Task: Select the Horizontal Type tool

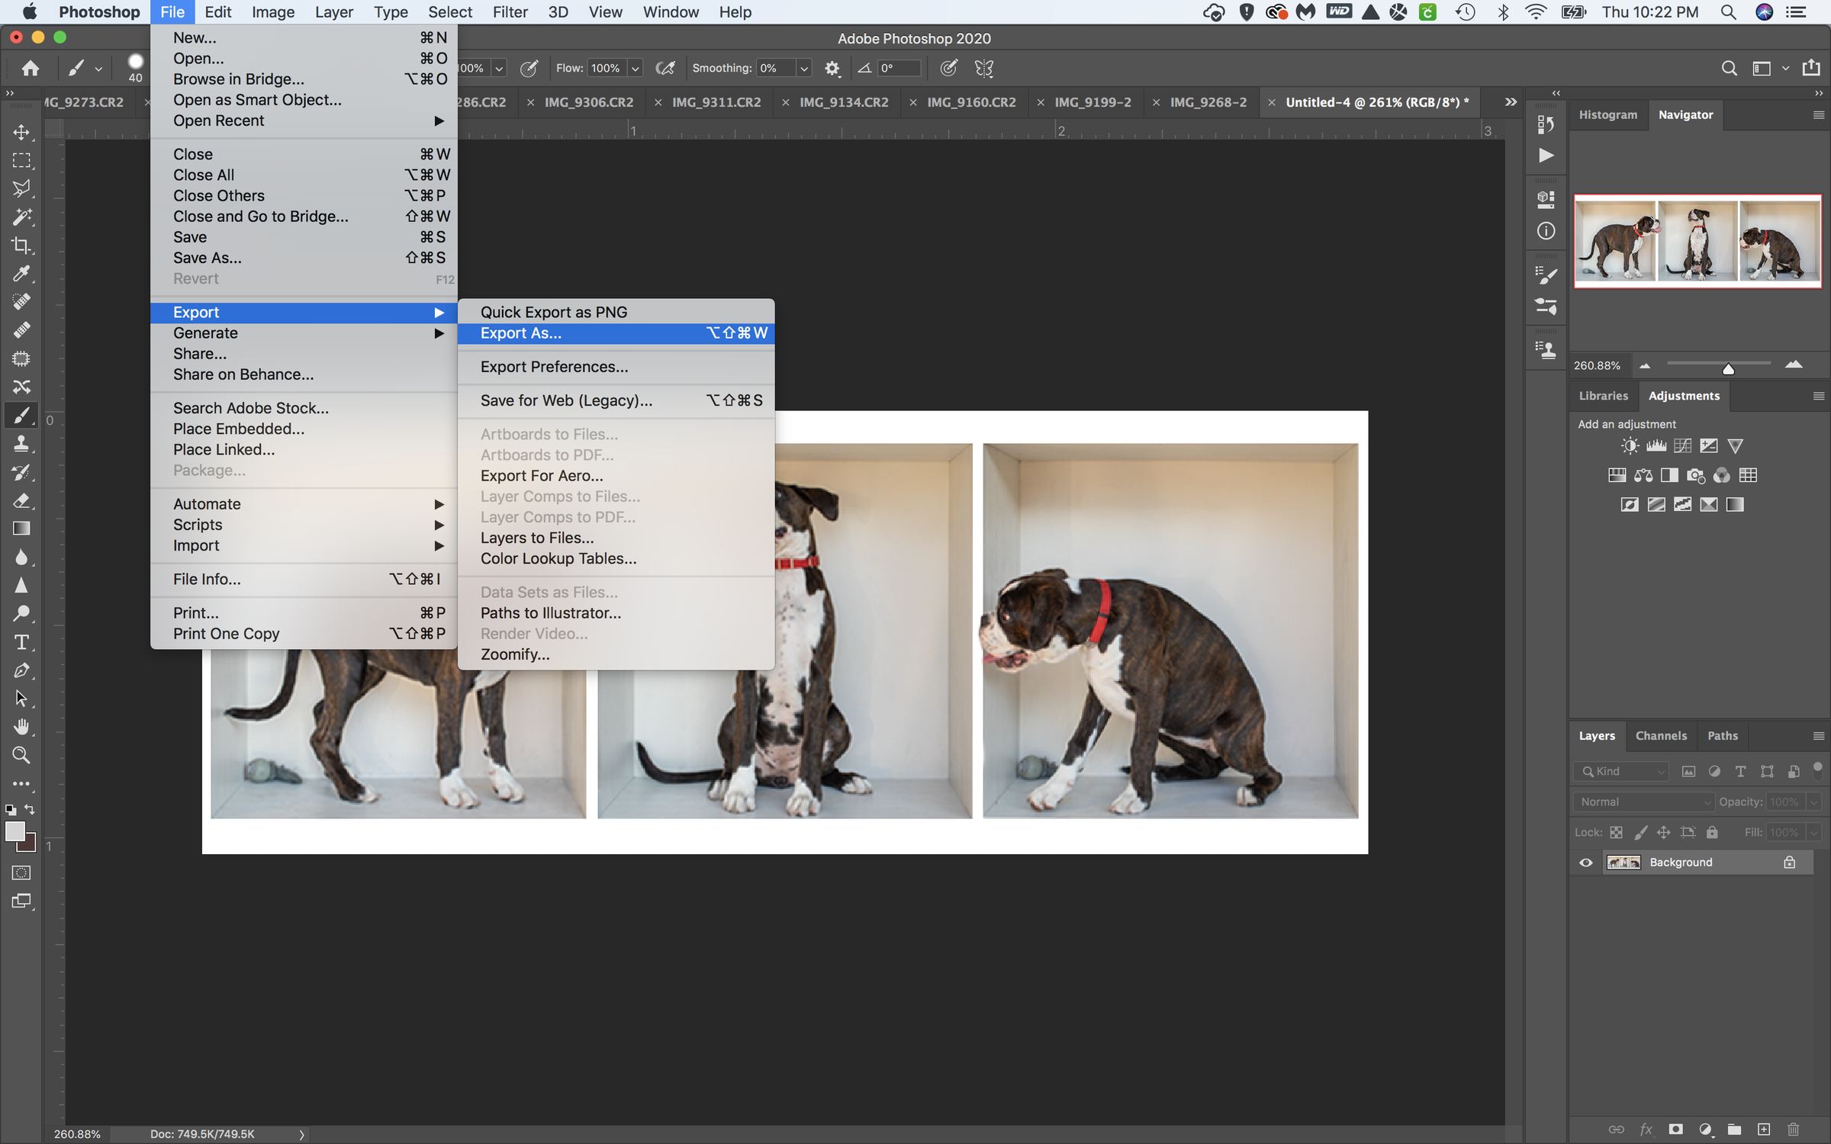Action: click(21, 641)
